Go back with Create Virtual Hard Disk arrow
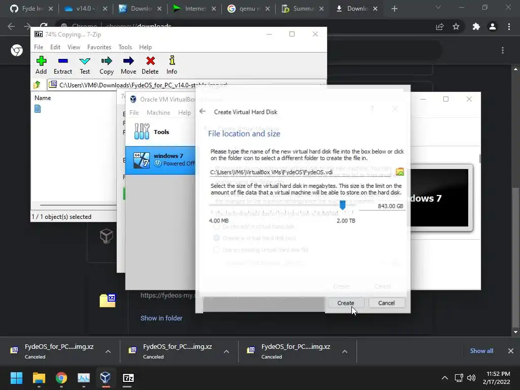This screenshot has height=390, width=520. click(203, 111)
